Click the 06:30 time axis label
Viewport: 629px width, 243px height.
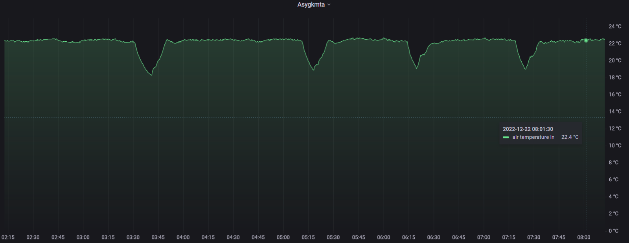click(x=434, y=237)
